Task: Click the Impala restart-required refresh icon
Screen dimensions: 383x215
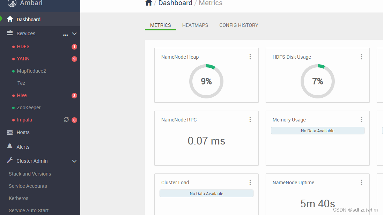Action: click(66, 119)
